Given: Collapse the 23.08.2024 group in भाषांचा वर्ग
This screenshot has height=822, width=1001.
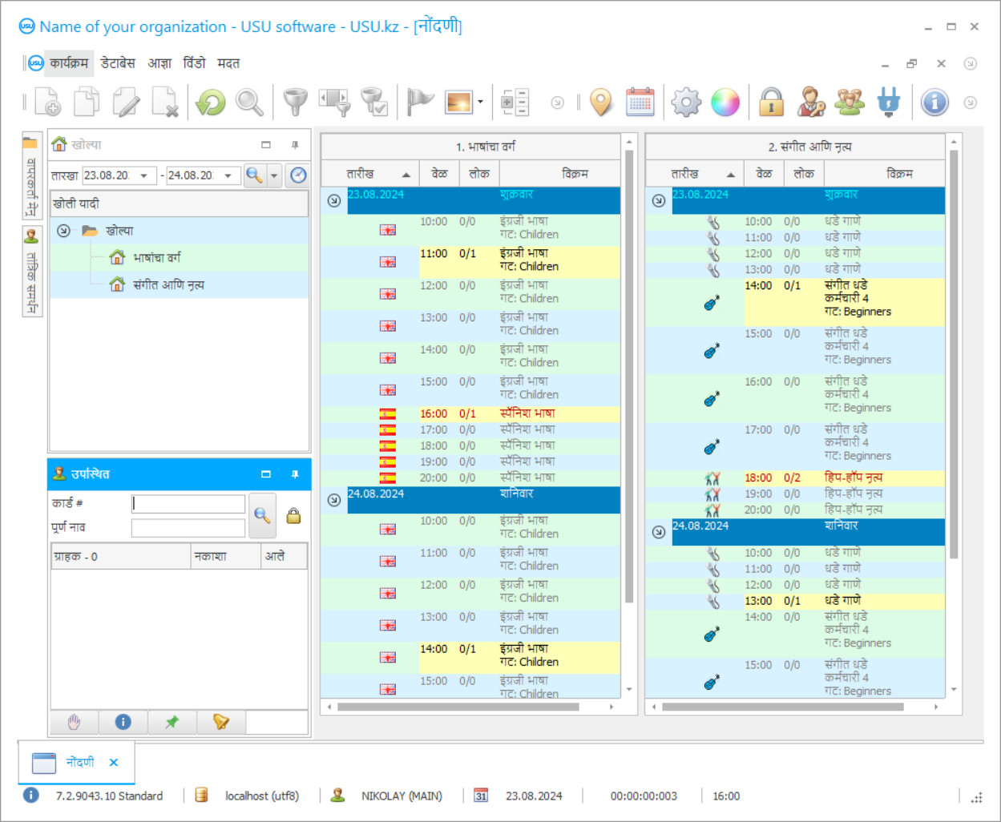Looking at the screenshot, I should click(x=334, y=200).
